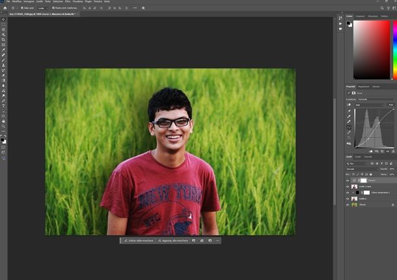This screenshot has width=397, height=280.
Task: Open the options bar gear settings
Action: click(143, 8)
